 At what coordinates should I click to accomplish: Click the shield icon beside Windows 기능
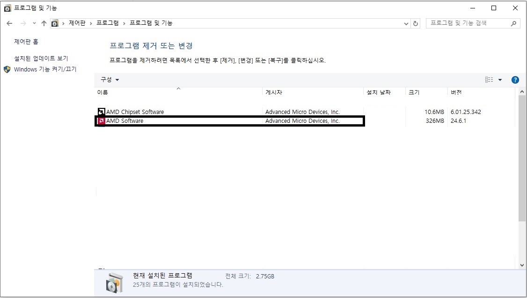(7, 70)
